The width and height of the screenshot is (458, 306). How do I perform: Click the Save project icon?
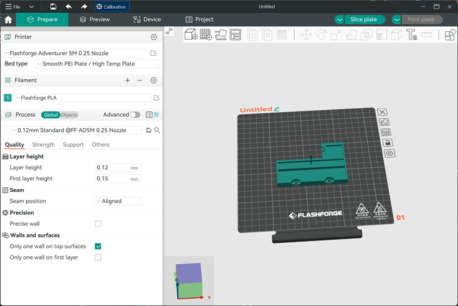[x=53, y=7]
